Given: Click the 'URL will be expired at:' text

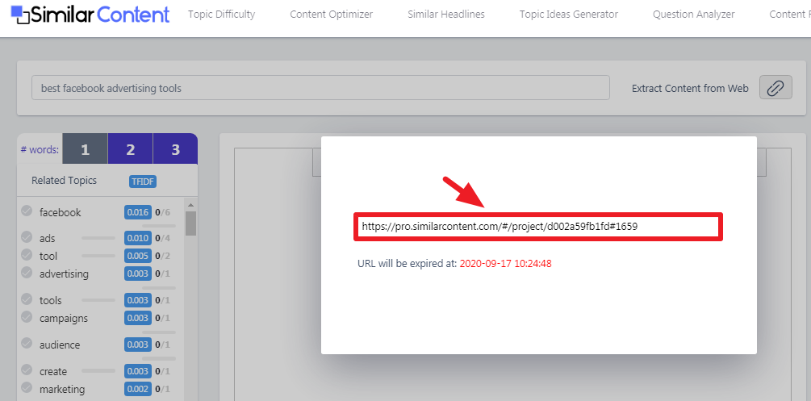Looking at the screenshot, I should (x=407, y=264).
